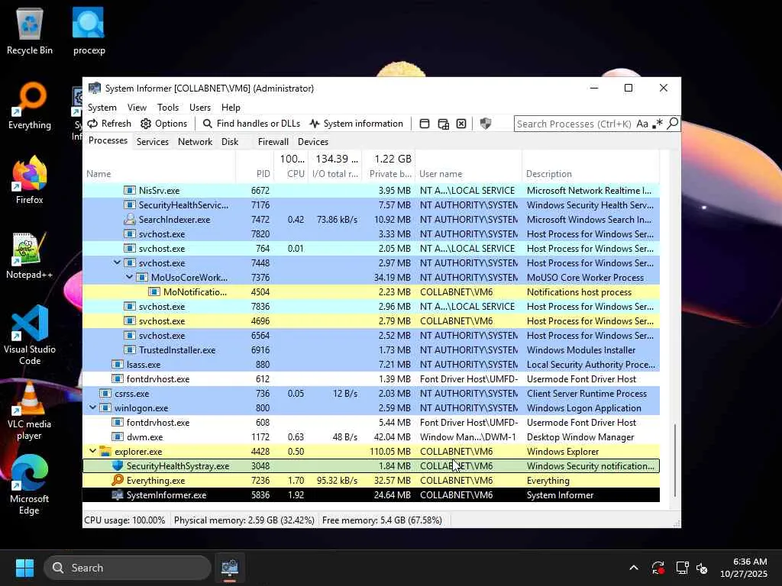Click the find window and thread icon

443,124
